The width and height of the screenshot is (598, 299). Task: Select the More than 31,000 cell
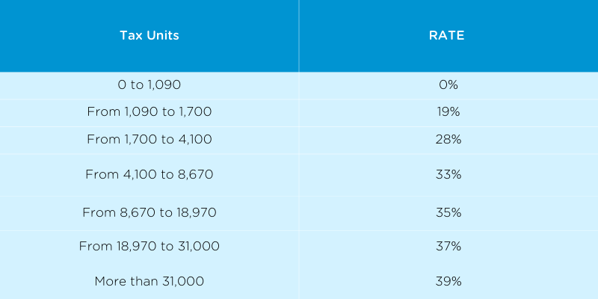click(x=149, y=281)
